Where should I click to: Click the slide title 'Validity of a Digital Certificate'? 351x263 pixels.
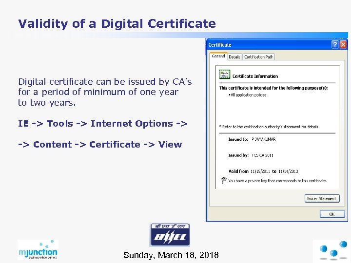[x=117, y=24]
